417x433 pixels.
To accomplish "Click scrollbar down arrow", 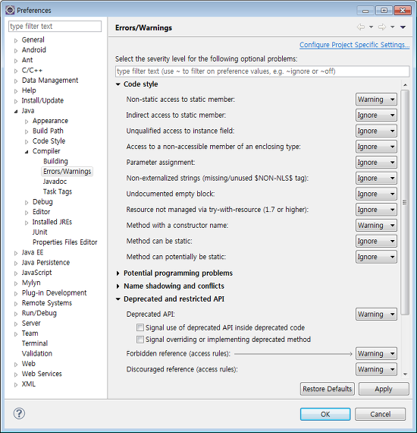I will click(405, 375).
